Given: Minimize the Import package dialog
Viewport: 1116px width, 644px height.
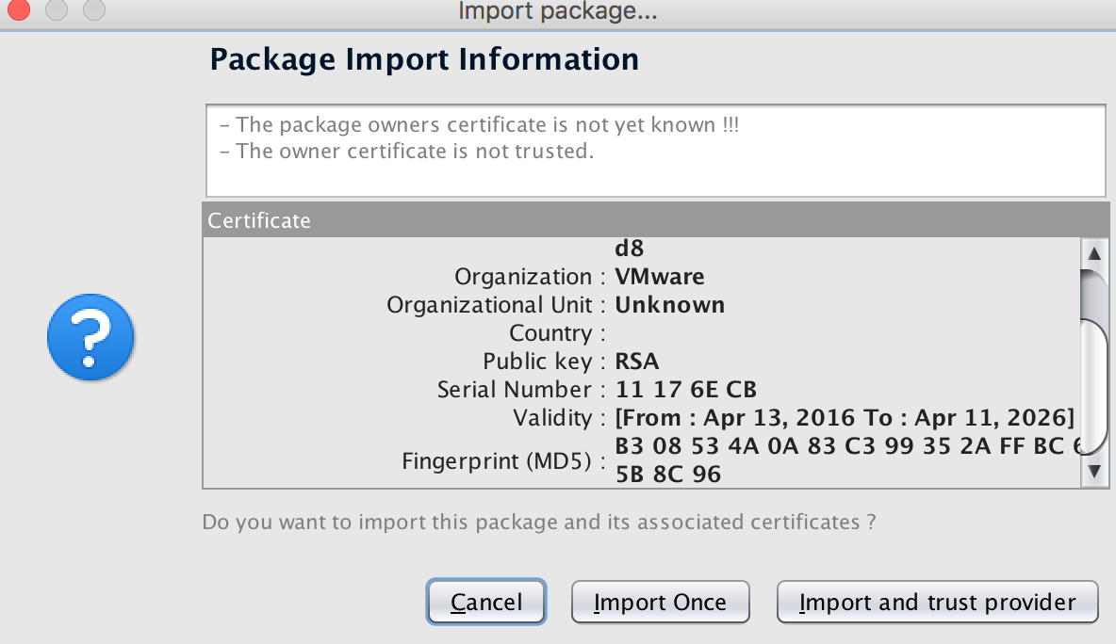Looking at the screenshot, I should pyautogui.click(x=57, y=10).
